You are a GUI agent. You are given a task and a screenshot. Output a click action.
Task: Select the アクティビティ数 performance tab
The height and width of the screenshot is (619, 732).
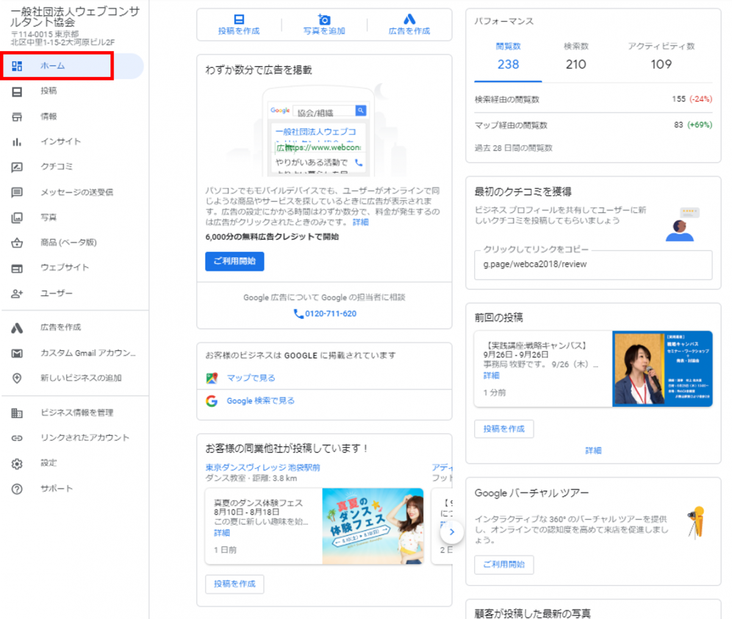[x=661, y=57]
